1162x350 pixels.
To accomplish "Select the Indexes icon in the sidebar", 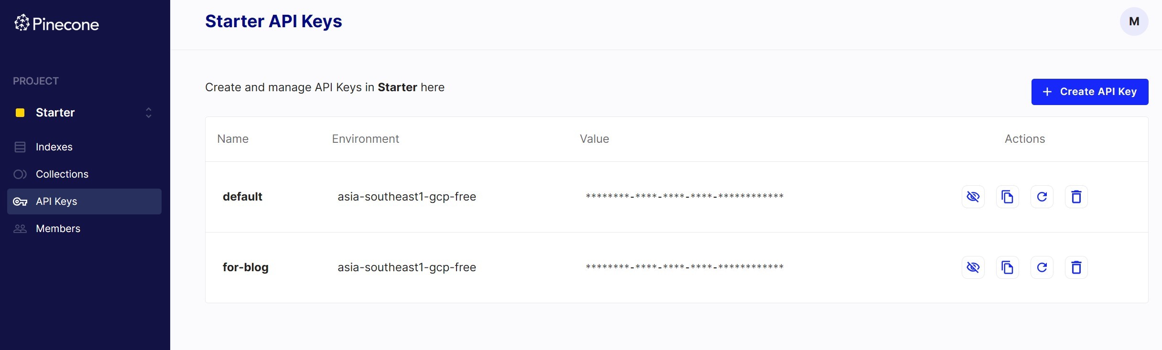I will (x=20, y=147).
